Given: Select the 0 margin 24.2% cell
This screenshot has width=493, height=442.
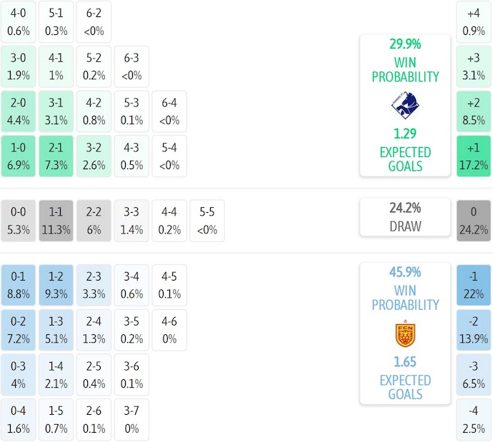Looking at the screenshot, I should pyautogui.click(x=474, y=221).
